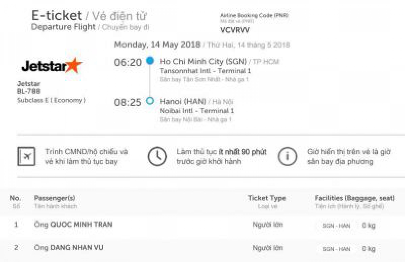The height and width of the screenshot is (262, 405).
Task: Click the airplane ticket ID icon
Action: (26, 156)
